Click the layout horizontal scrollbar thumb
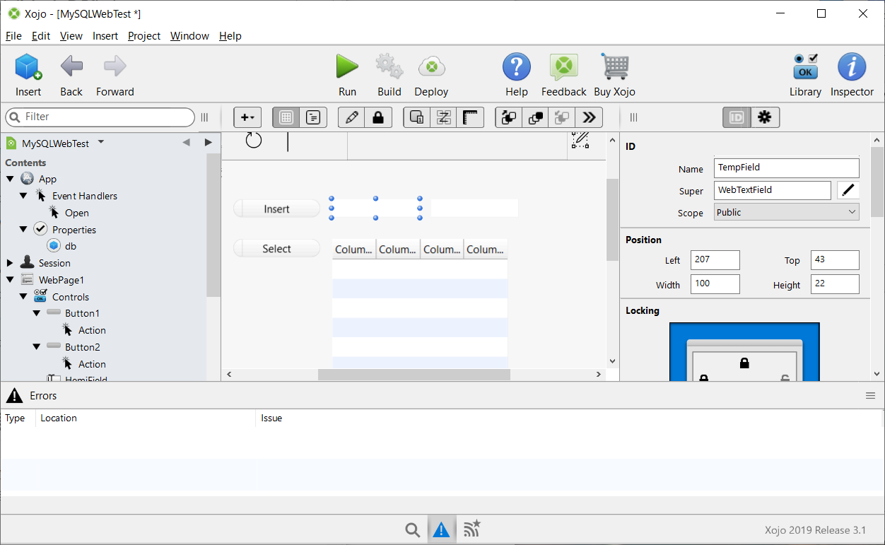 point(414,375)
